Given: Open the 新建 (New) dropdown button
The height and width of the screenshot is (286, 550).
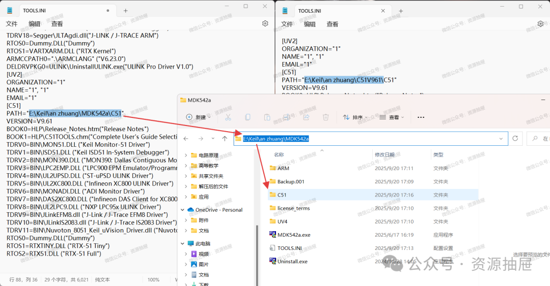Looking at the screenshot, I should [198, 117].
